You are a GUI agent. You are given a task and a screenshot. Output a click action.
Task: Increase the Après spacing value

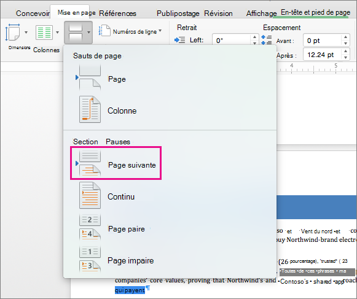pyautogui.click(x=345, y=51)
